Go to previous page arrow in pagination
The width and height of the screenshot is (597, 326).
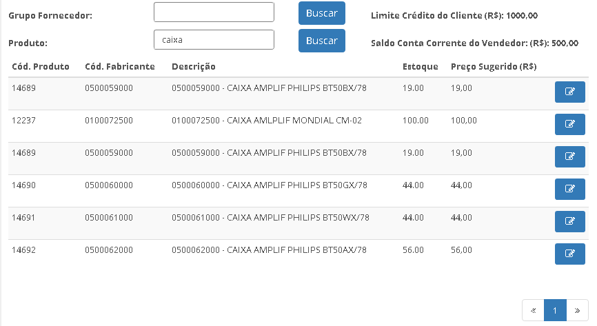[533, 310]
